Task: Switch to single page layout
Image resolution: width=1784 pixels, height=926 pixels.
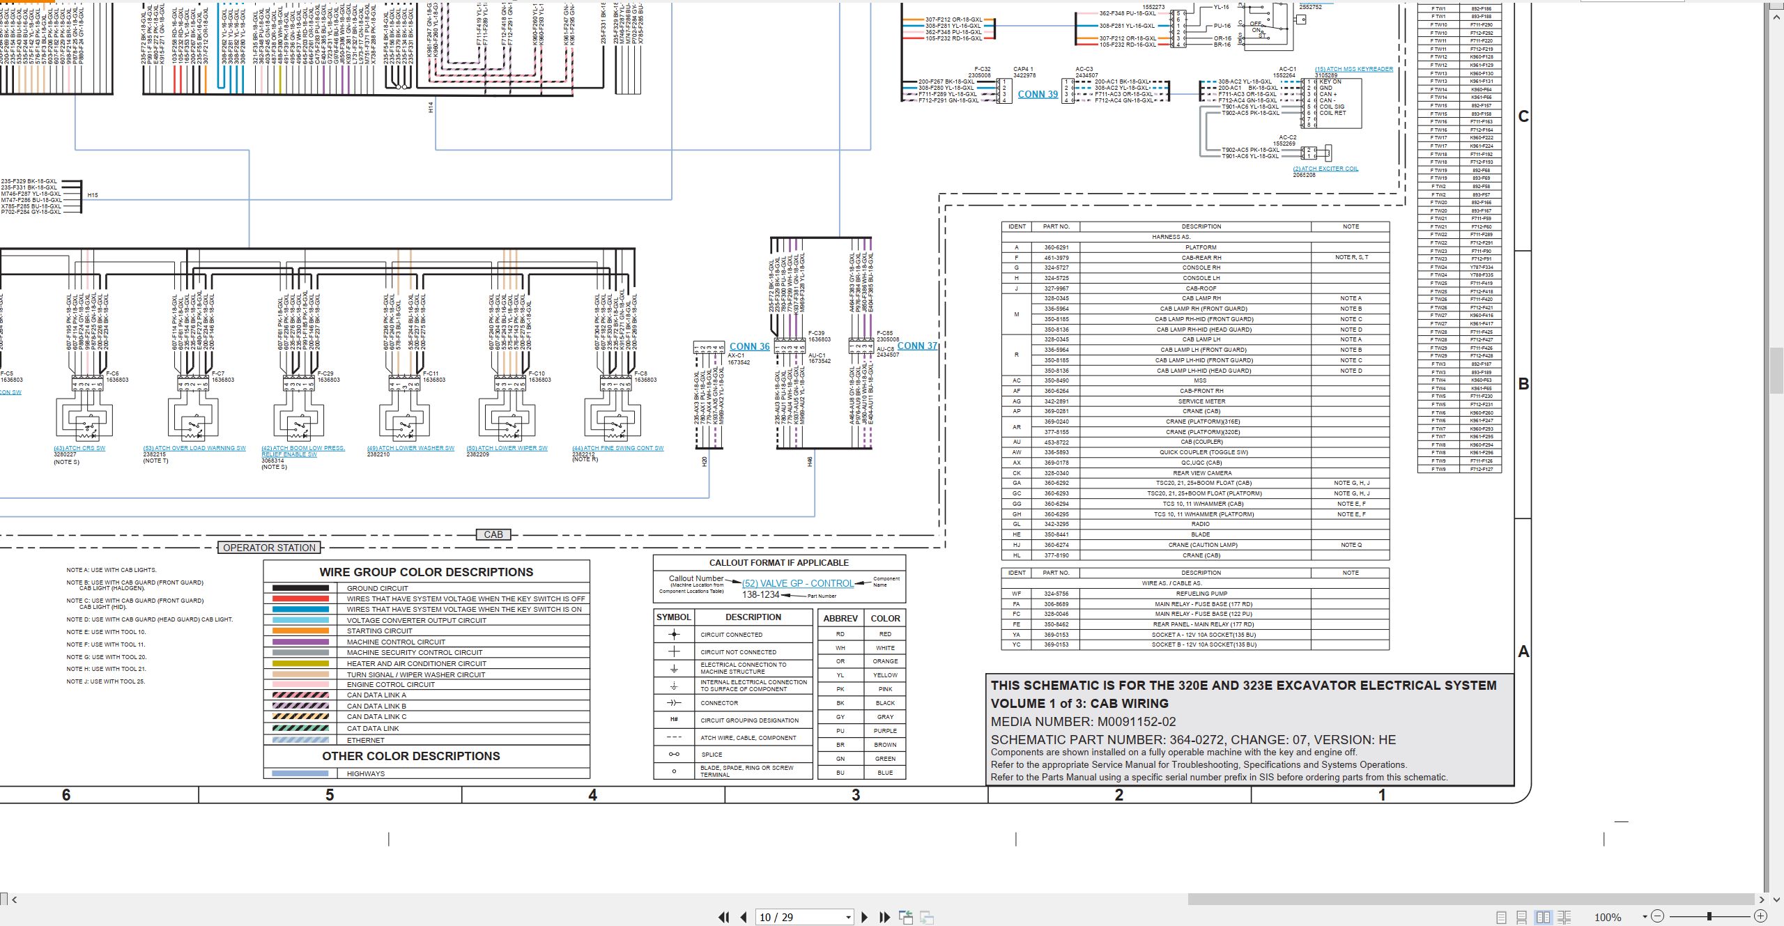Action: 1502,918
